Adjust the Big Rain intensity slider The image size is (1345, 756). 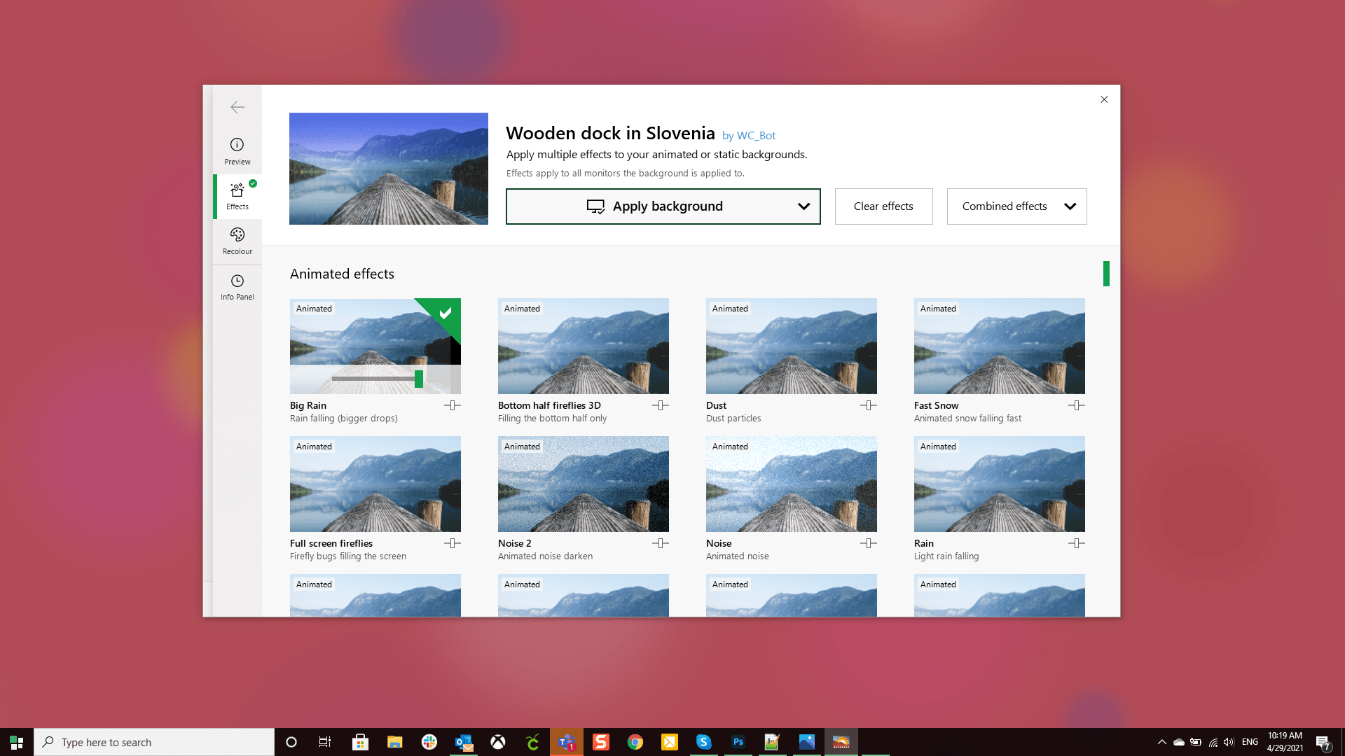point(418,379)
